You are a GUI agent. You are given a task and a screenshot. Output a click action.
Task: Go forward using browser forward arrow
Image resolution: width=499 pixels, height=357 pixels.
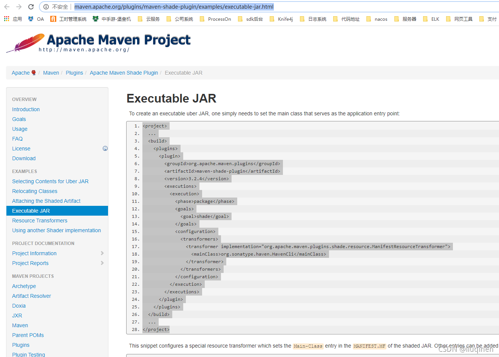tap(19, 7)
